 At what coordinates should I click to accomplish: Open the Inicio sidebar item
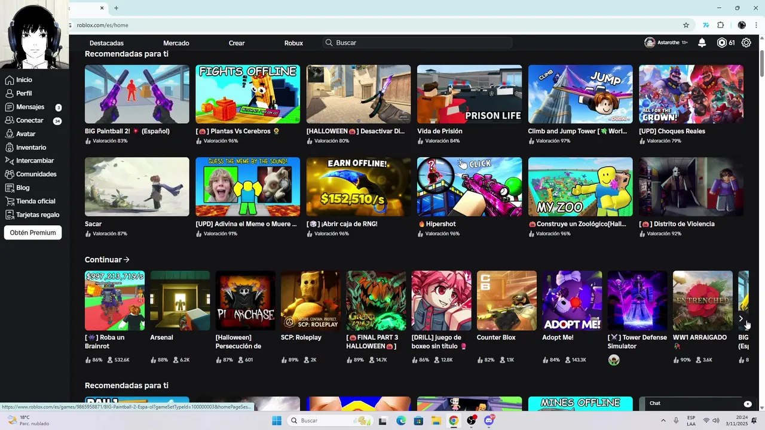(19, 80)
